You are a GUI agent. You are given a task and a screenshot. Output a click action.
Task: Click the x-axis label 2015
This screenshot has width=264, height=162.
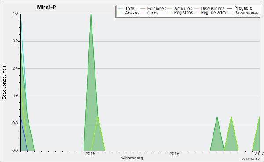(91, 154)
